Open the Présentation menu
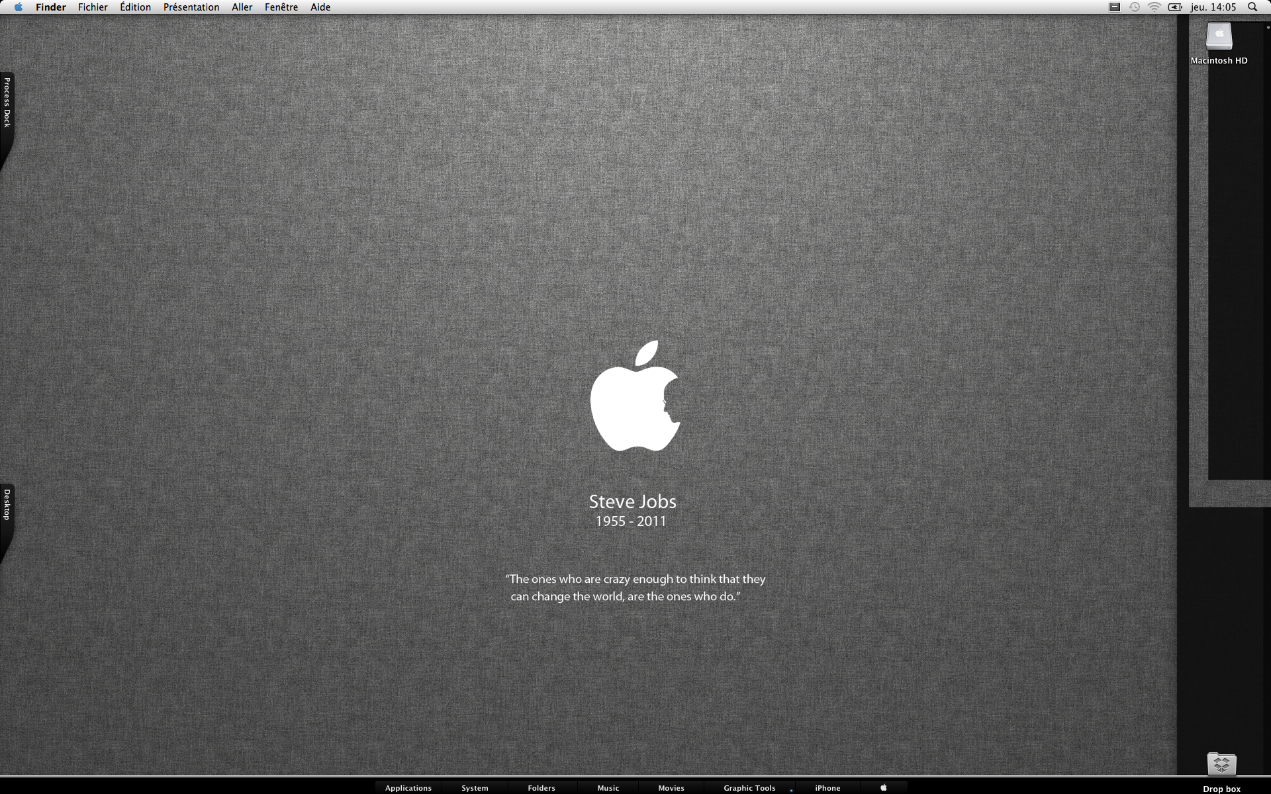1271x794 pixels. pyautogui.click(x=191, y=7)
